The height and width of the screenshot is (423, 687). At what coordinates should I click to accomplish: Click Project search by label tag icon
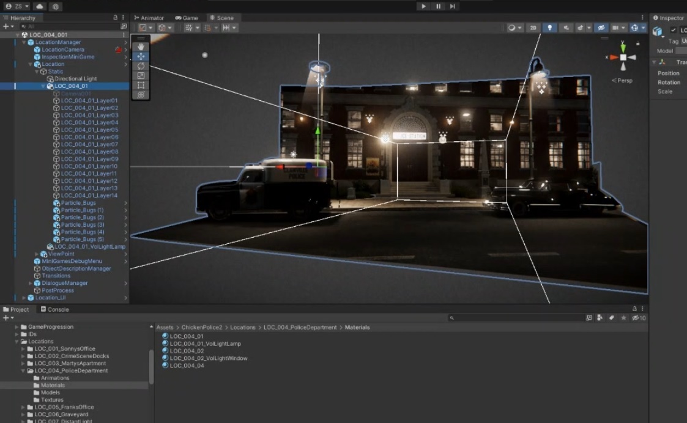click(611, 318)
